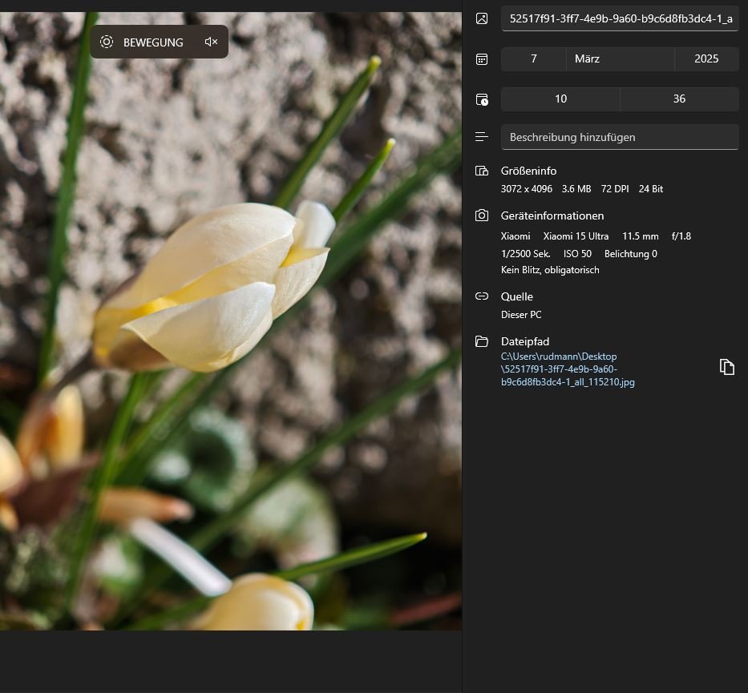The width and height of the screenshot is (748, 693).
Task: Click the clock icon beside the time
Action: [x=482, y=99]
